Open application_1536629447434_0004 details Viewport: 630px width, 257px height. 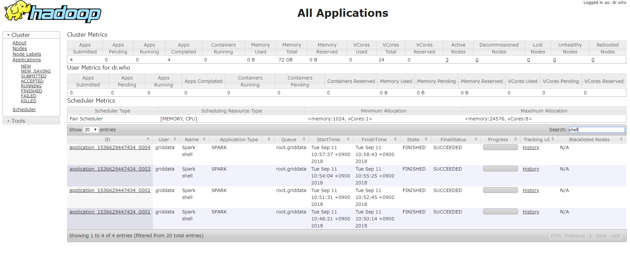(110, 147)
